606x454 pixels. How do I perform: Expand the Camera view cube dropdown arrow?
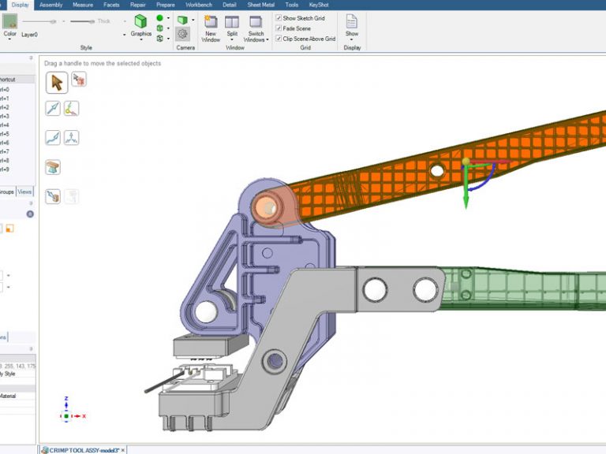193,20
